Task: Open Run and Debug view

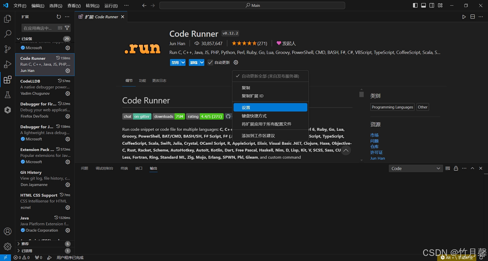Action: tap(8, 64)
